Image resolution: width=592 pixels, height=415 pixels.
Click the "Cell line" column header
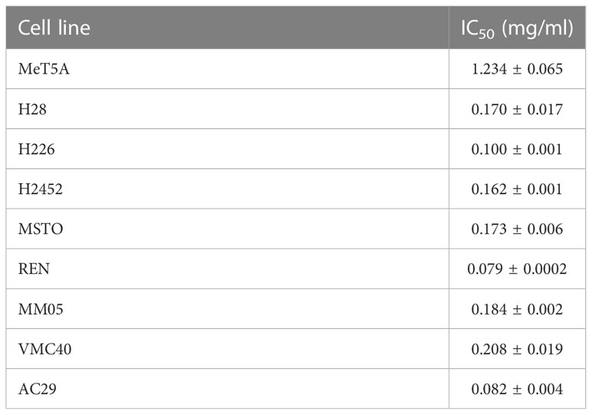[54, 28]
